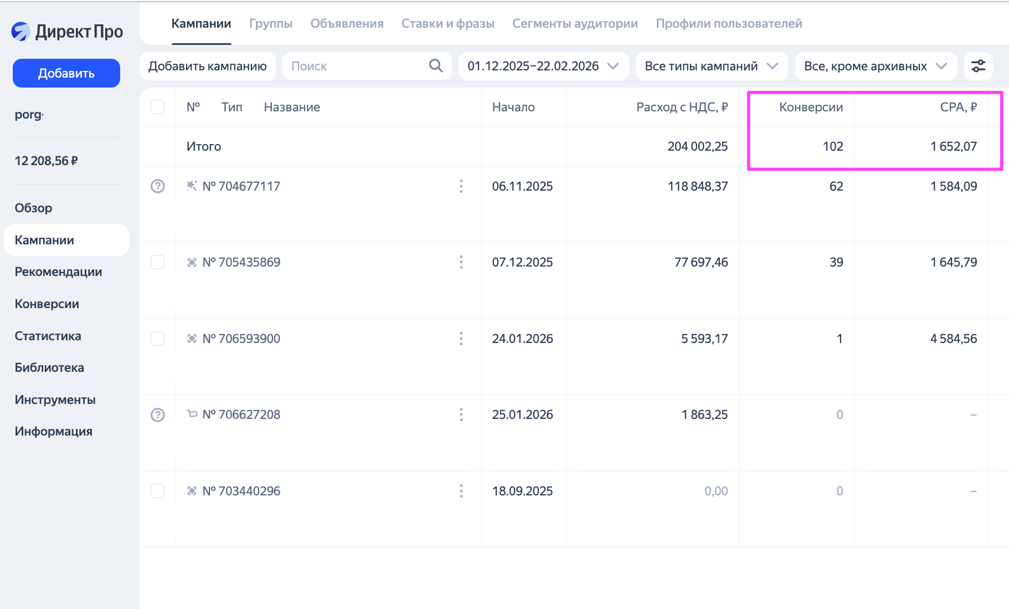The width and height of the screenshot is (1009, 609).
Task: Click question mark icon beside campaign 706627208
Action: coord(158,414)
